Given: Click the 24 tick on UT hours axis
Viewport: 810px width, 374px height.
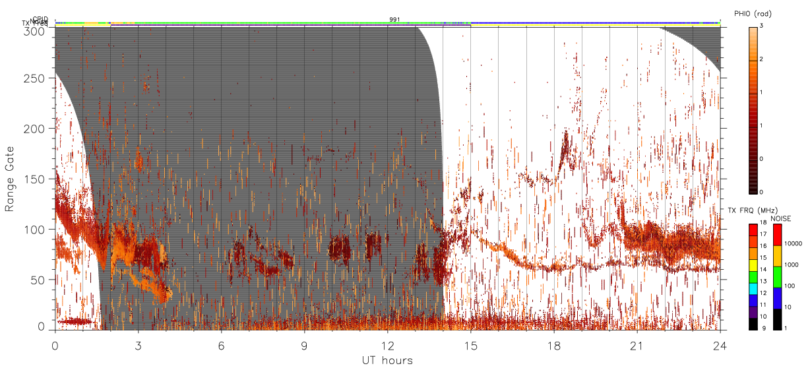Looking at the screenshot, I should (x=720, y=346).
